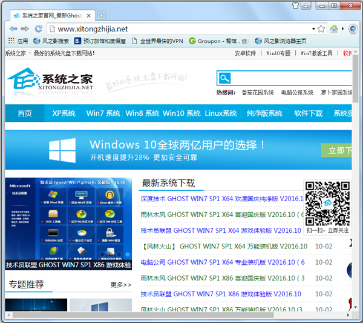363x323 pixels.
Task: Click the address bar URL field
Action: point(180,29)
